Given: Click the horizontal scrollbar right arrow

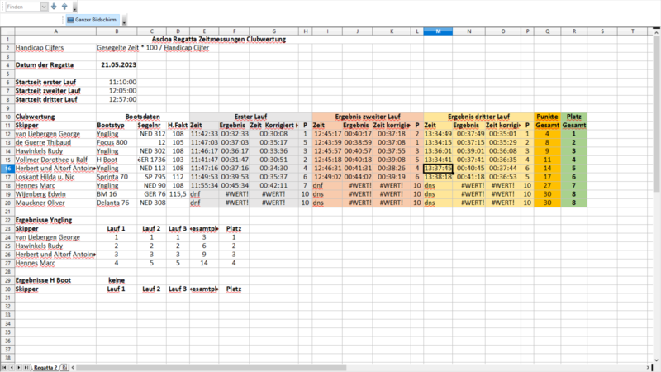Looking at the screenshot, I should click(x=648, y=368).
